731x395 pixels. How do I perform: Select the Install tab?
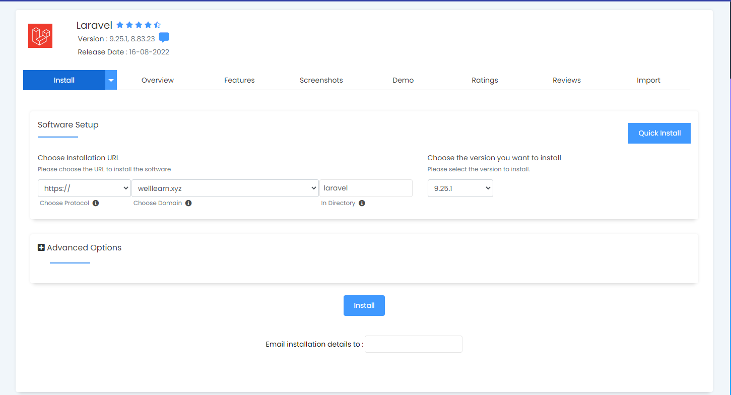(64, 80)
